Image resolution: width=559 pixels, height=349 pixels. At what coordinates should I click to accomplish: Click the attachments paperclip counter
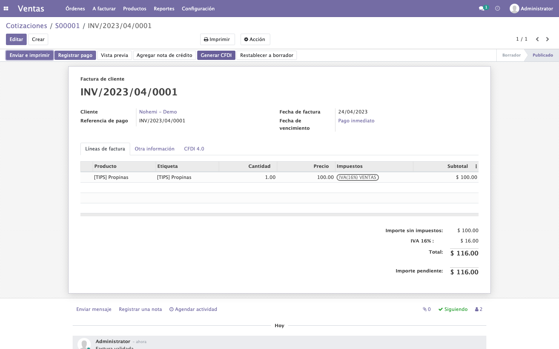427,309
